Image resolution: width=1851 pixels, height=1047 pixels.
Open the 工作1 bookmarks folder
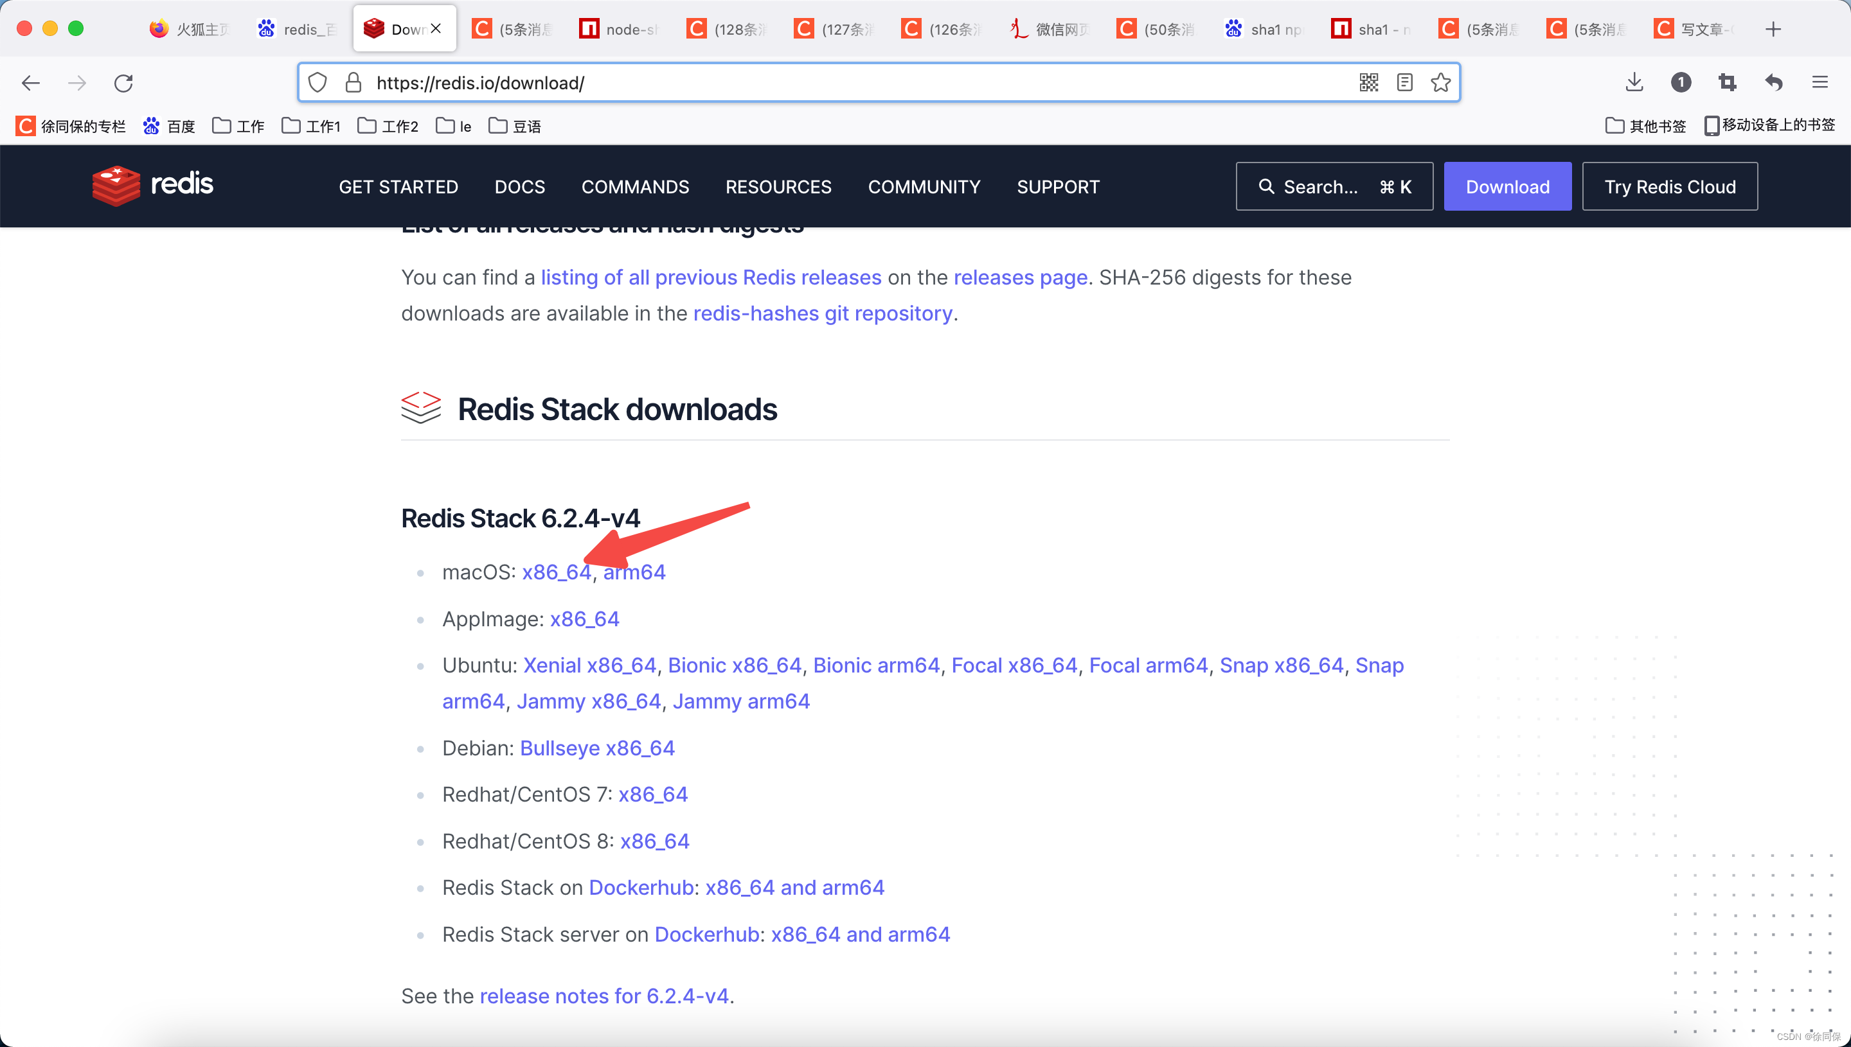tap(311, 125)
